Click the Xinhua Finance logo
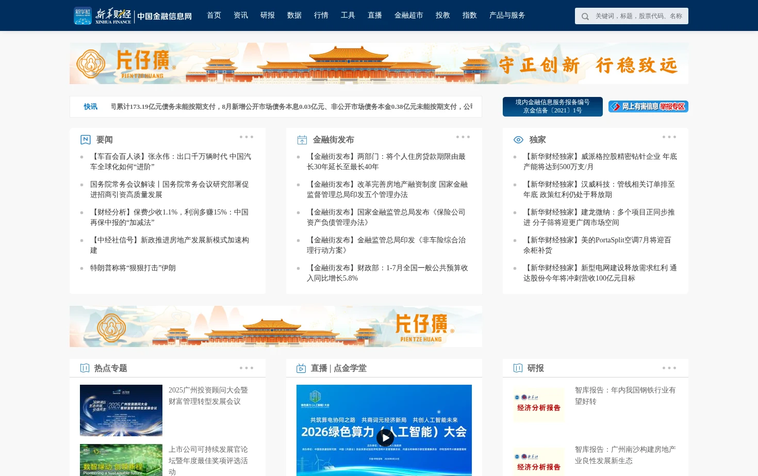 coord(133,16)
